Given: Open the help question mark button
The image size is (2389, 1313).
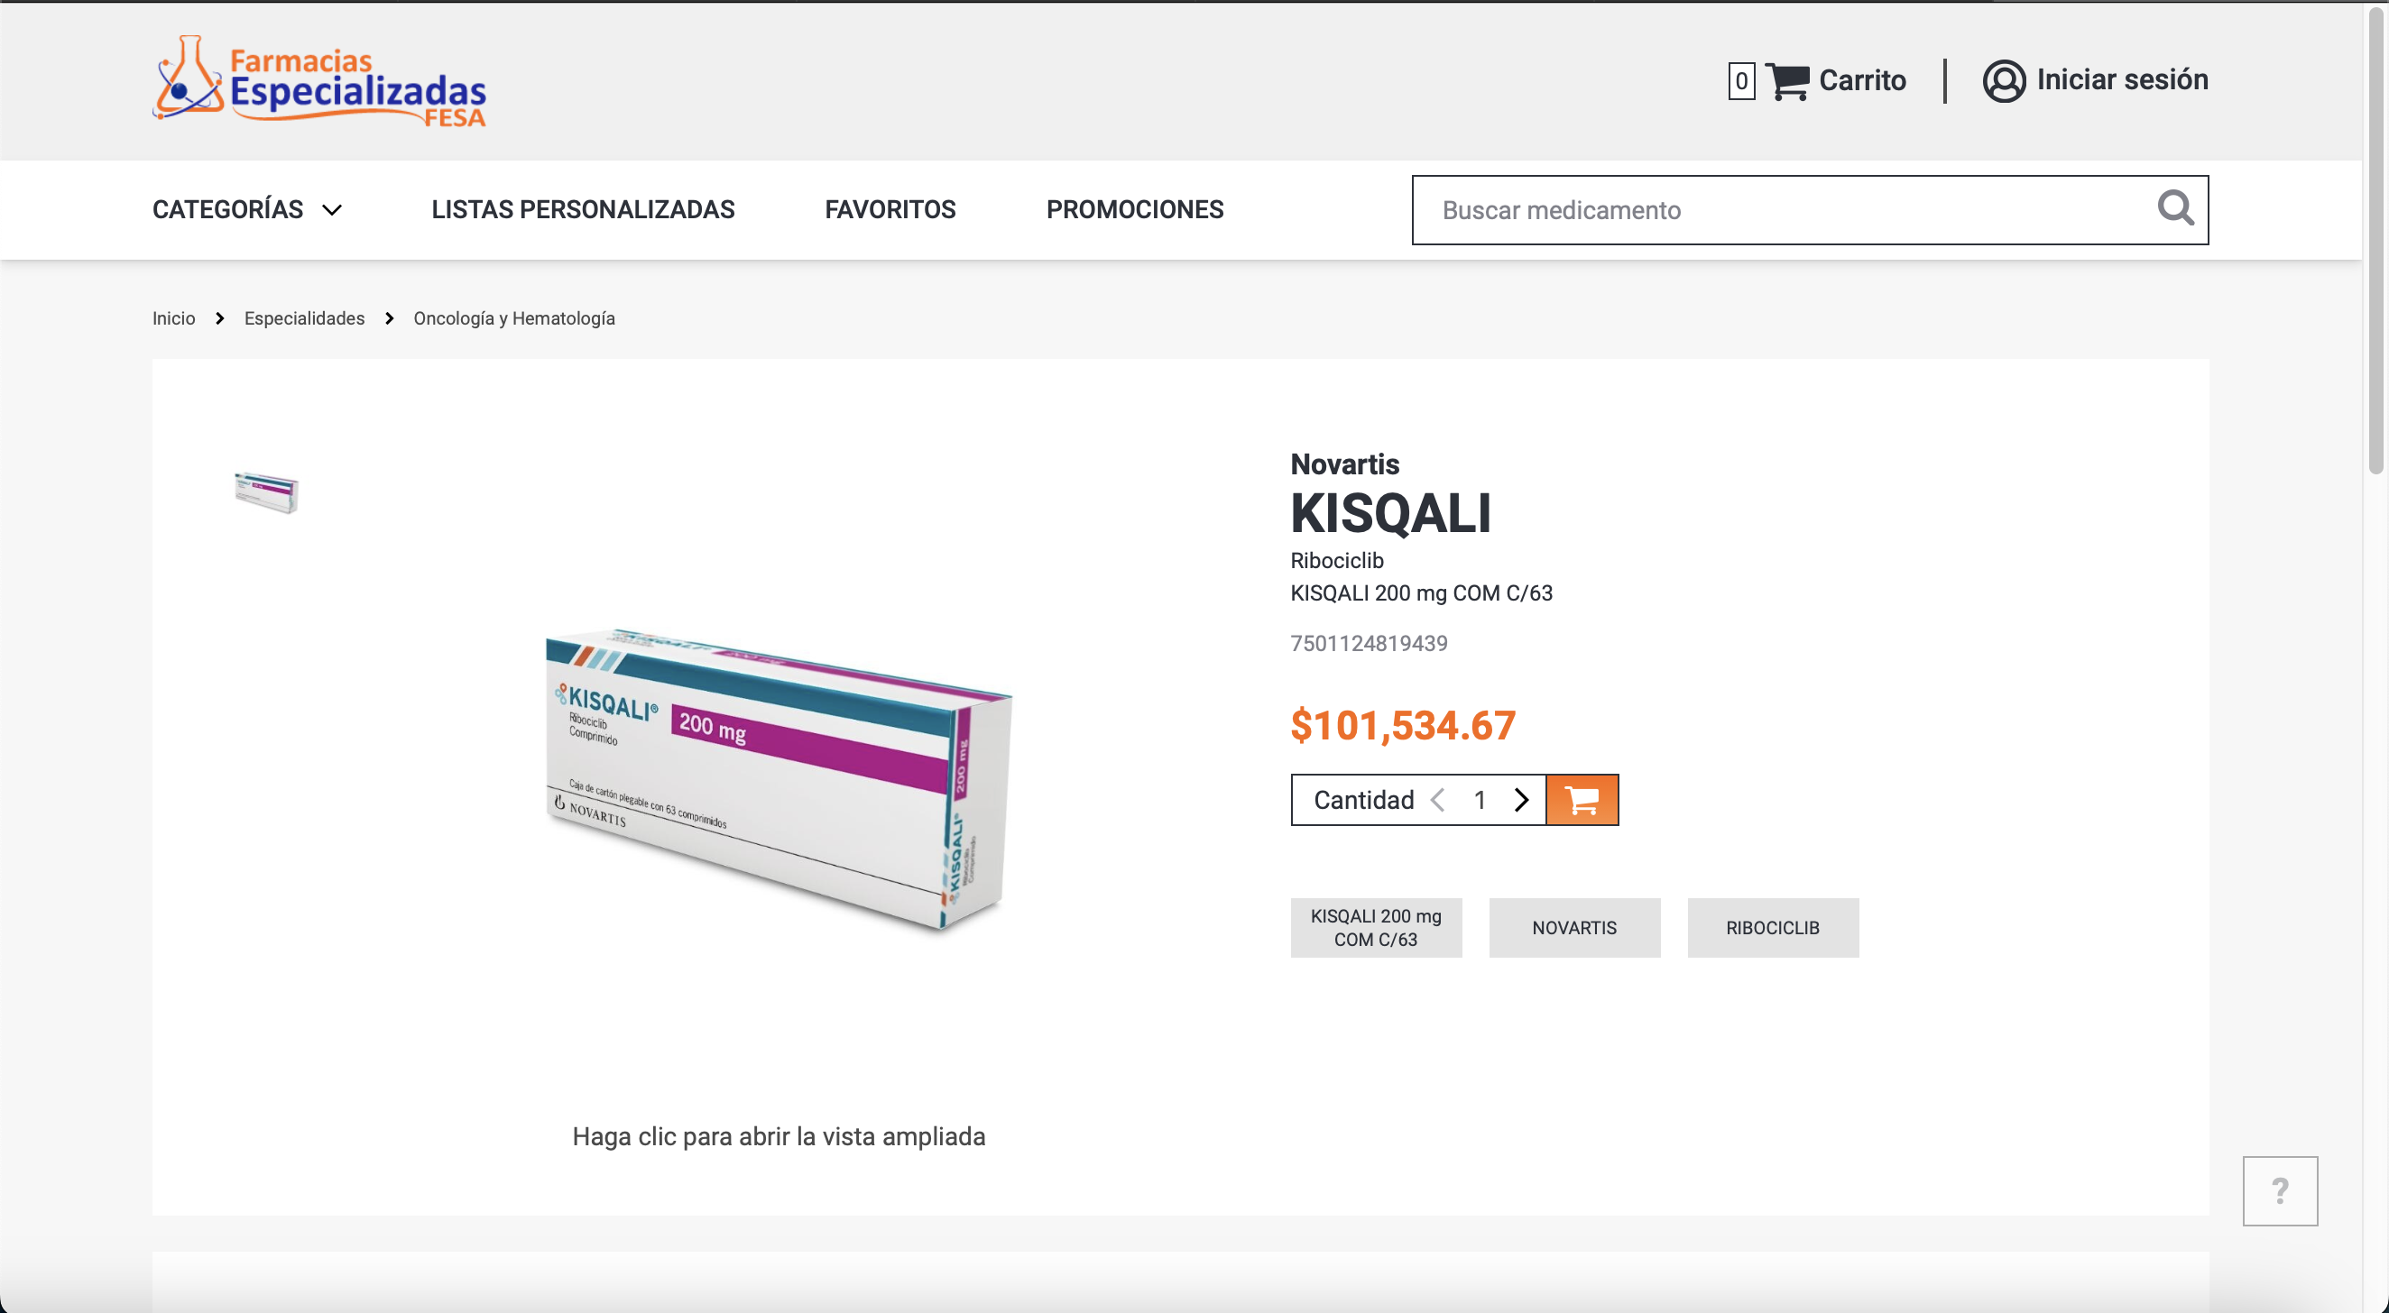Looking at the screenshot, I should [x=2281, y=1190].
